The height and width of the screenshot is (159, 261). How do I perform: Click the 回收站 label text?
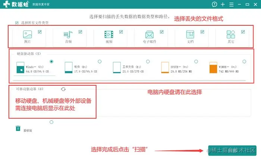pyautogui.click(x=28, y=131)
